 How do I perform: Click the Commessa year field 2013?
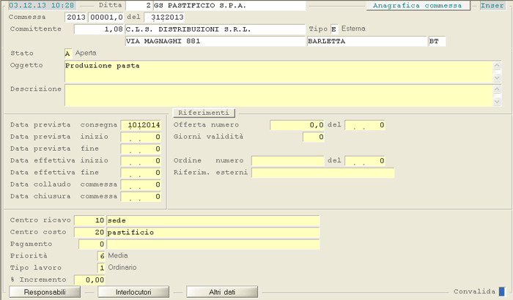pos(76,18)
